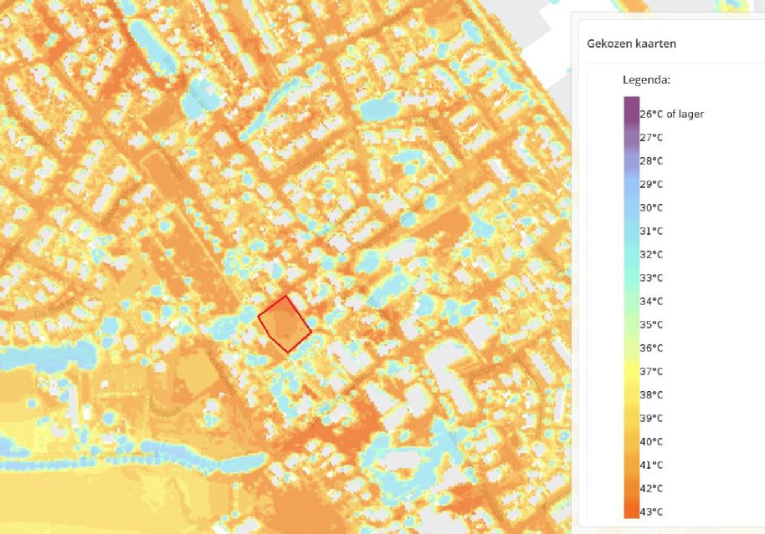Click the 31°C legend entry
Viewport: 765px width, 534px height.
click(651, 231)
